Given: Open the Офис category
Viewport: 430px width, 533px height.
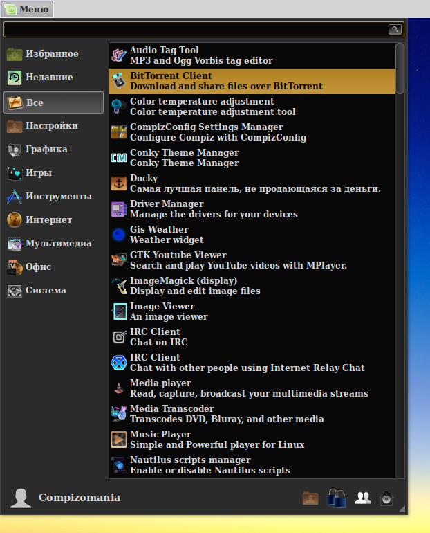Looking at the screenshot, I should pos(54,266).
